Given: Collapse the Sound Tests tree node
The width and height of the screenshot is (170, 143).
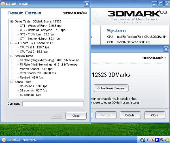Looking at the screenshot, I should 12,82.
